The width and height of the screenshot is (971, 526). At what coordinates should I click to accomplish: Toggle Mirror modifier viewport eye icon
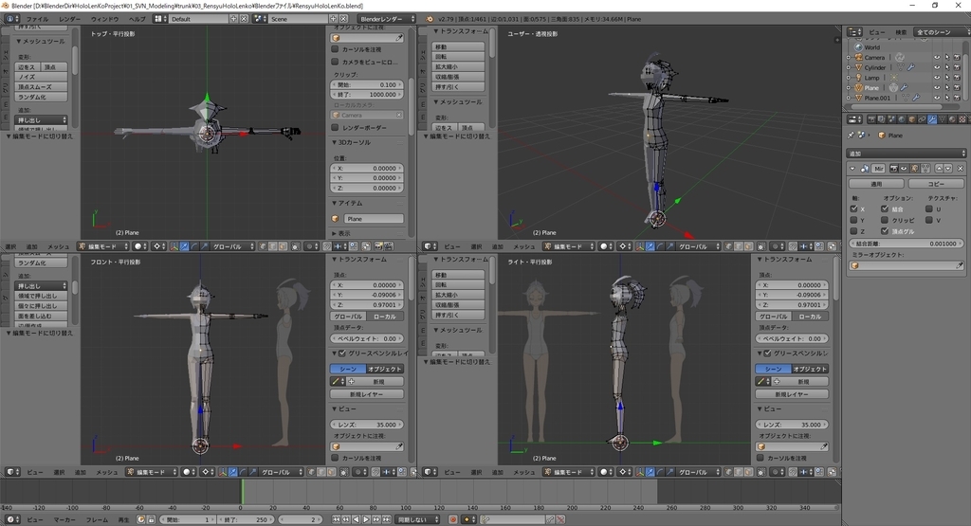click(x=904, y=169)
